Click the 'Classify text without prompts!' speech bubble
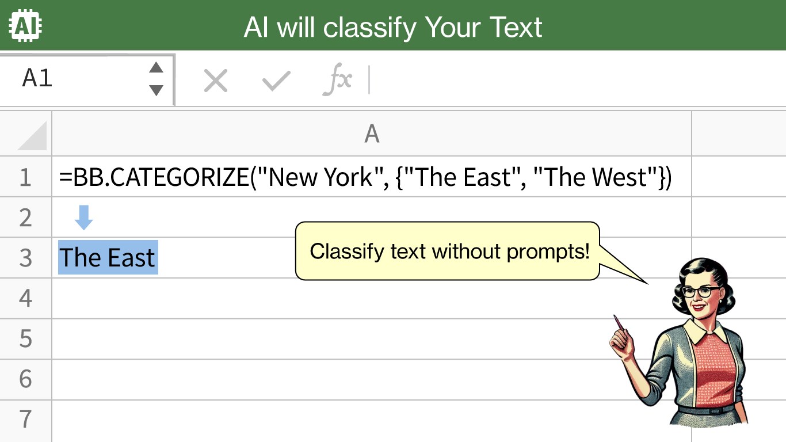The height and width of the screenshot is (442, 786). [448, 252]
